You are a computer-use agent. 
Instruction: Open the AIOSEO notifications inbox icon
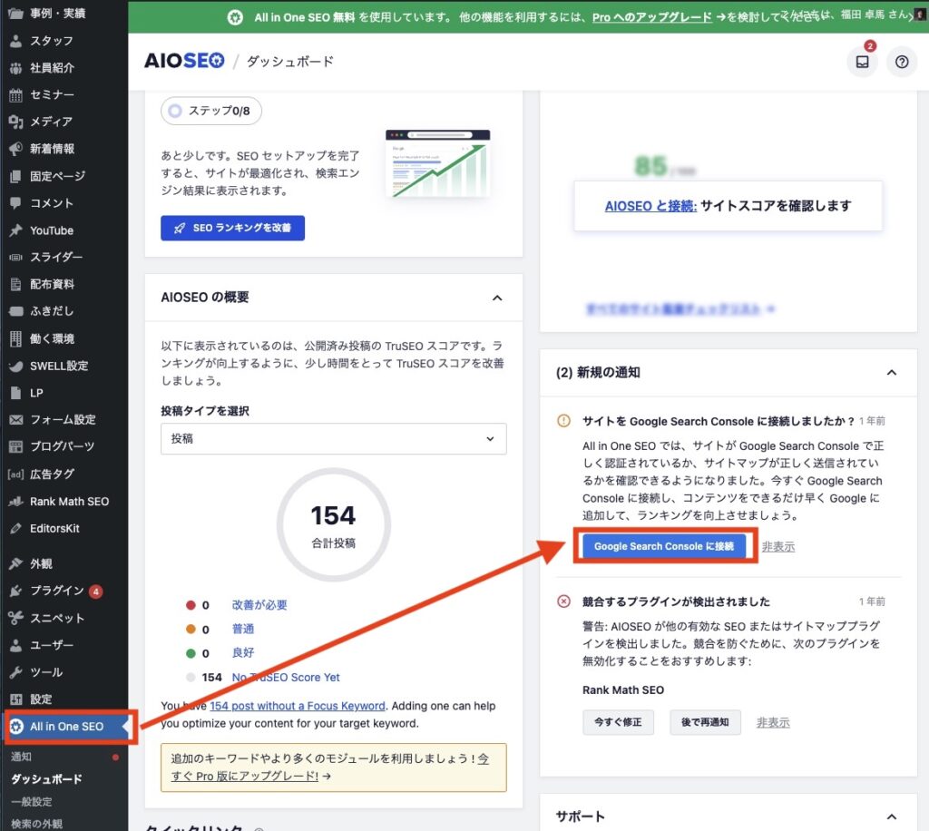[861, 61]
